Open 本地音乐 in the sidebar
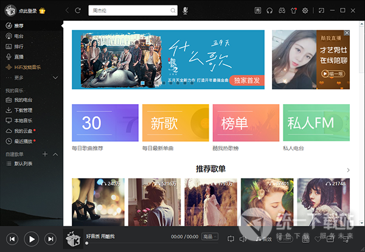Viewport: 365px width, 252px height. point(32,121)
